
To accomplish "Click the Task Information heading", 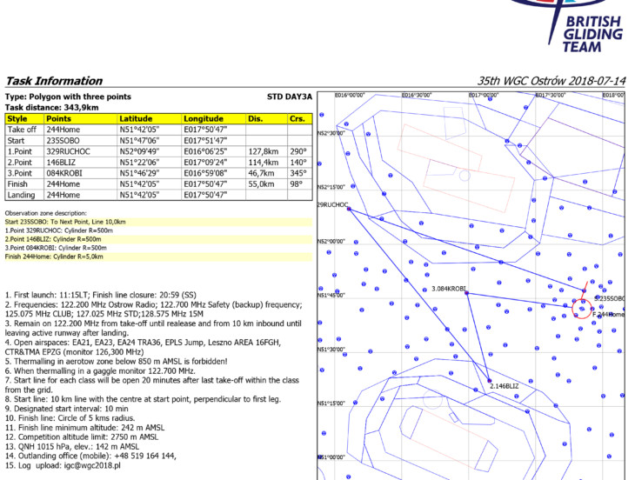I will click(x=55, y=80).
